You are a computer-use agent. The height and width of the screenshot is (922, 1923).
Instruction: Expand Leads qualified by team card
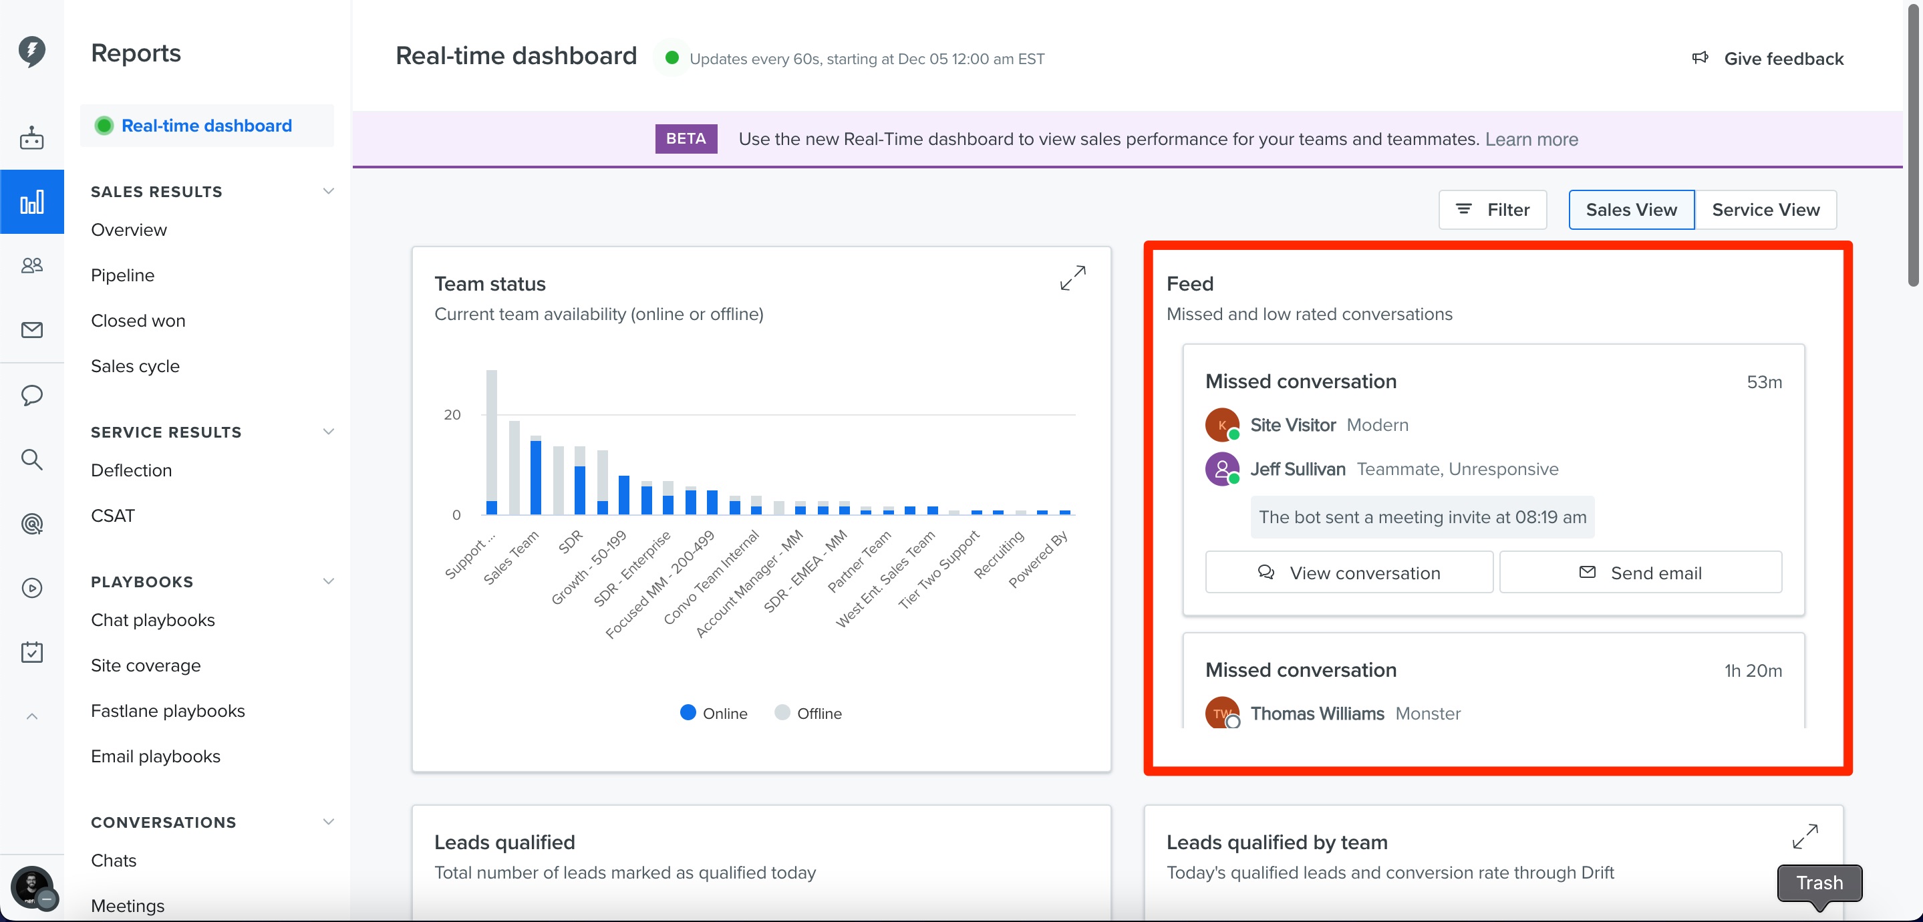[x=1805, y=836]
